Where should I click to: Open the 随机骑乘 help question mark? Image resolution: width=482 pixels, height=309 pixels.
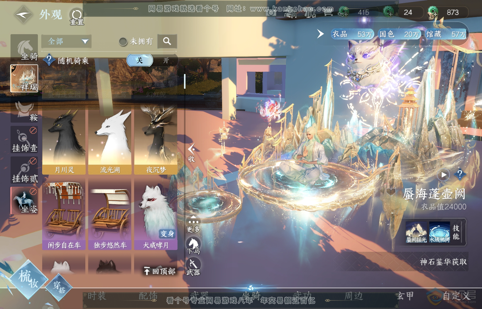pyautogui.click(x=49, y=60)
